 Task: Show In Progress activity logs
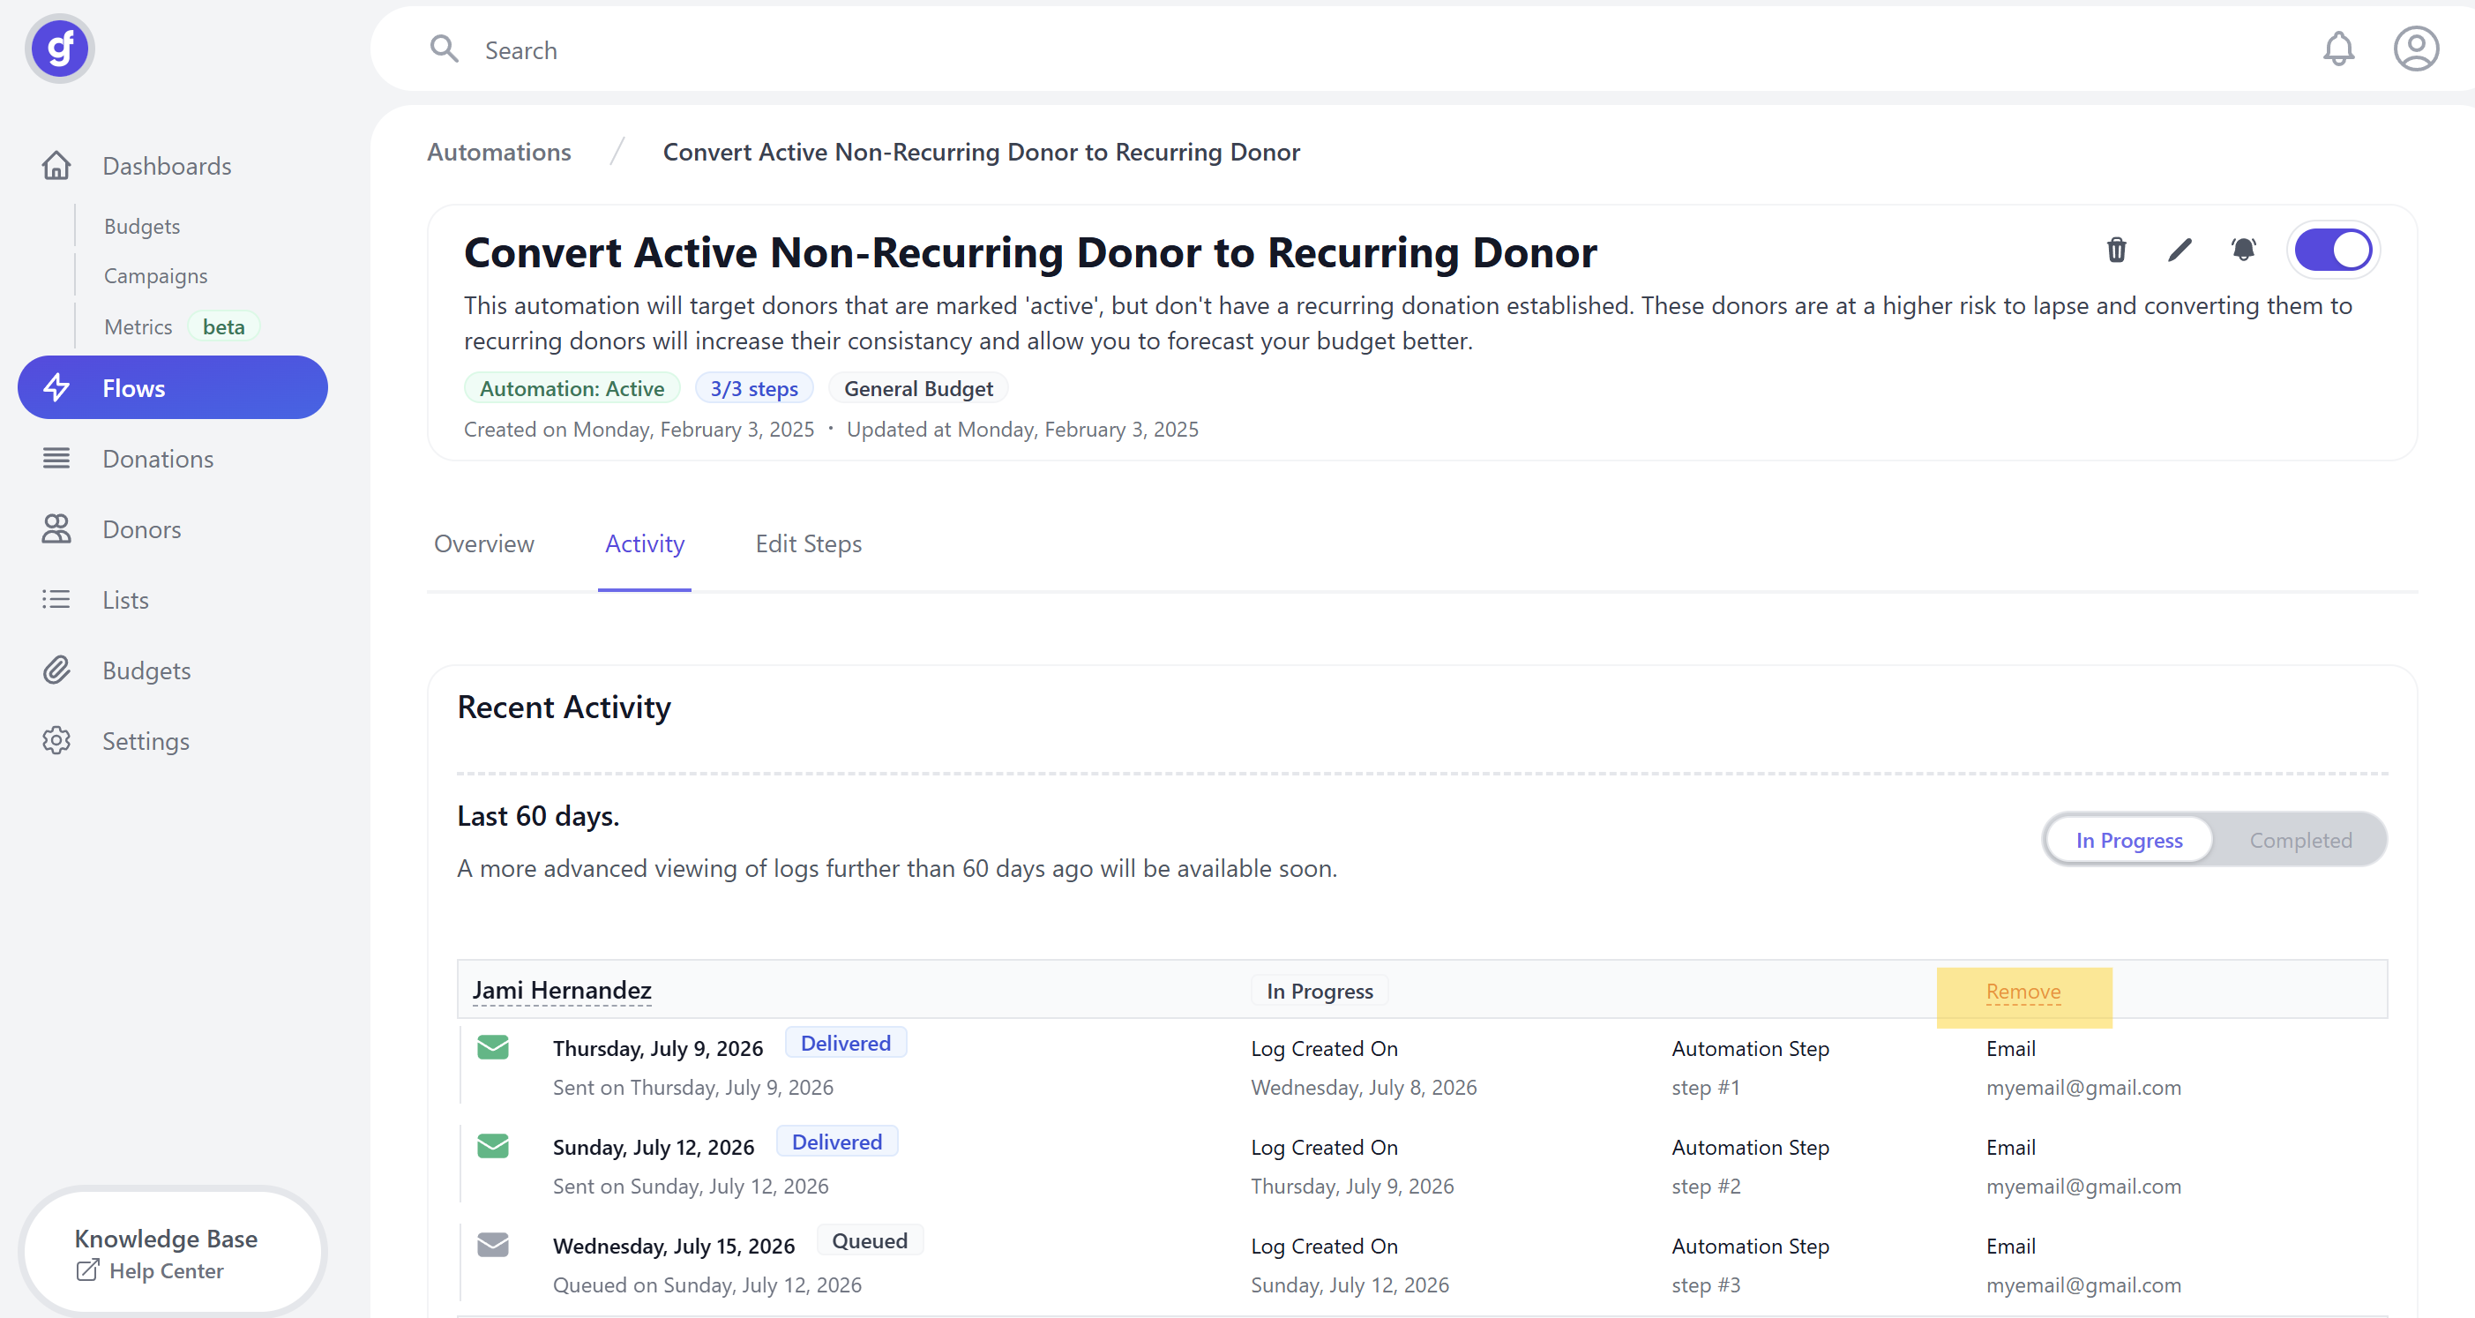pyautogui.click(x=2129, y=841)
